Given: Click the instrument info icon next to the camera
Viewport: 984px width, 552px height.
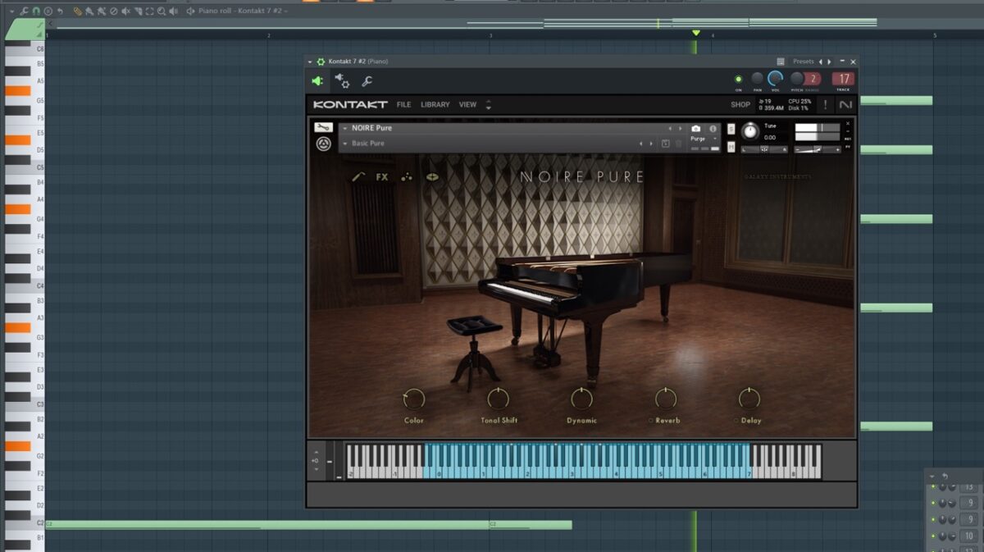Looking at the screenshot, I should (715, 128).
